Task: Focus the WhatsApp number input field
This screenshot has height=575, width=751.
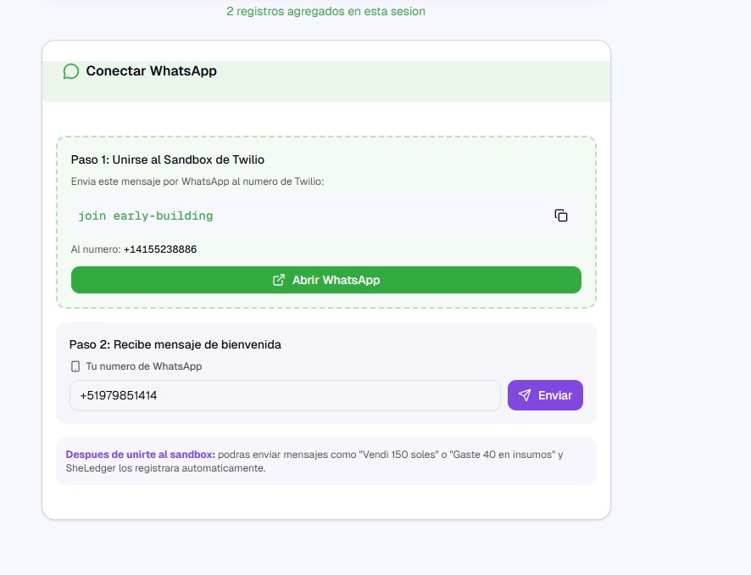Action: pyautogui.click(x=285, y=395)
